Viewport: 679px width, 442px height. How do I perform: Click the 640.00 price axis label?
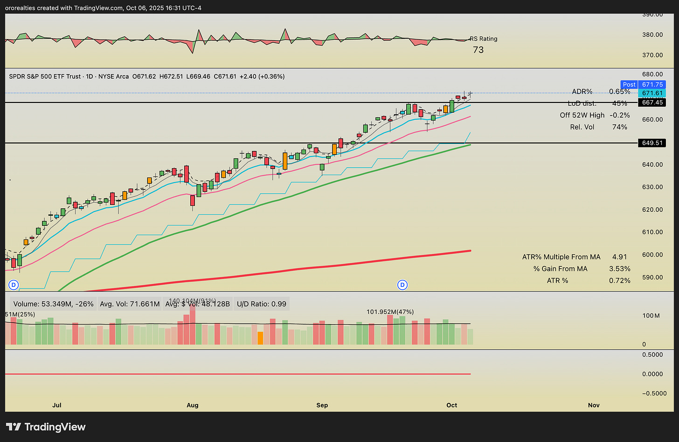pyautogui.click(x=652, y=164)
